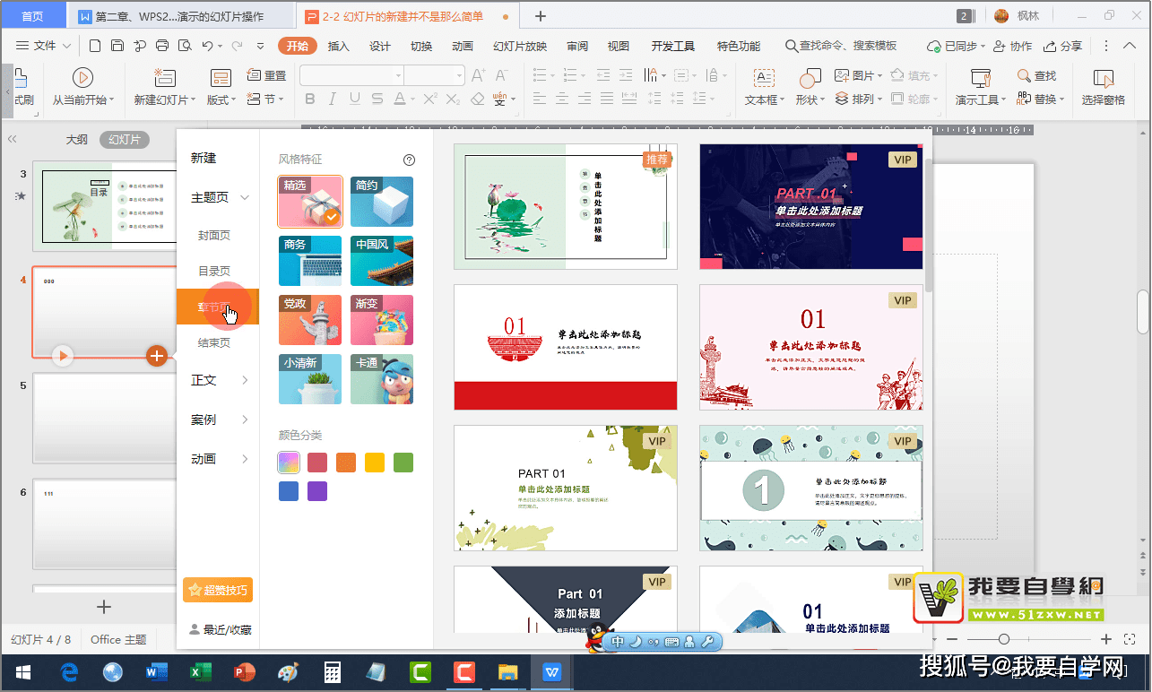
Task: Click the orange plus icon on slide 4
Action: coord(157,356)
